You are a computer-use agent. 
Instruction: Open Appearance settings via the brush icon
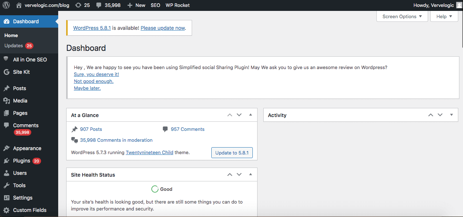coord(27,148)
